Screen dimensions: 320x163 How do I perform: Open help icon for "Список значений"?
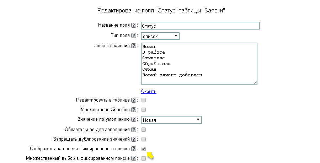pos(134,46)
